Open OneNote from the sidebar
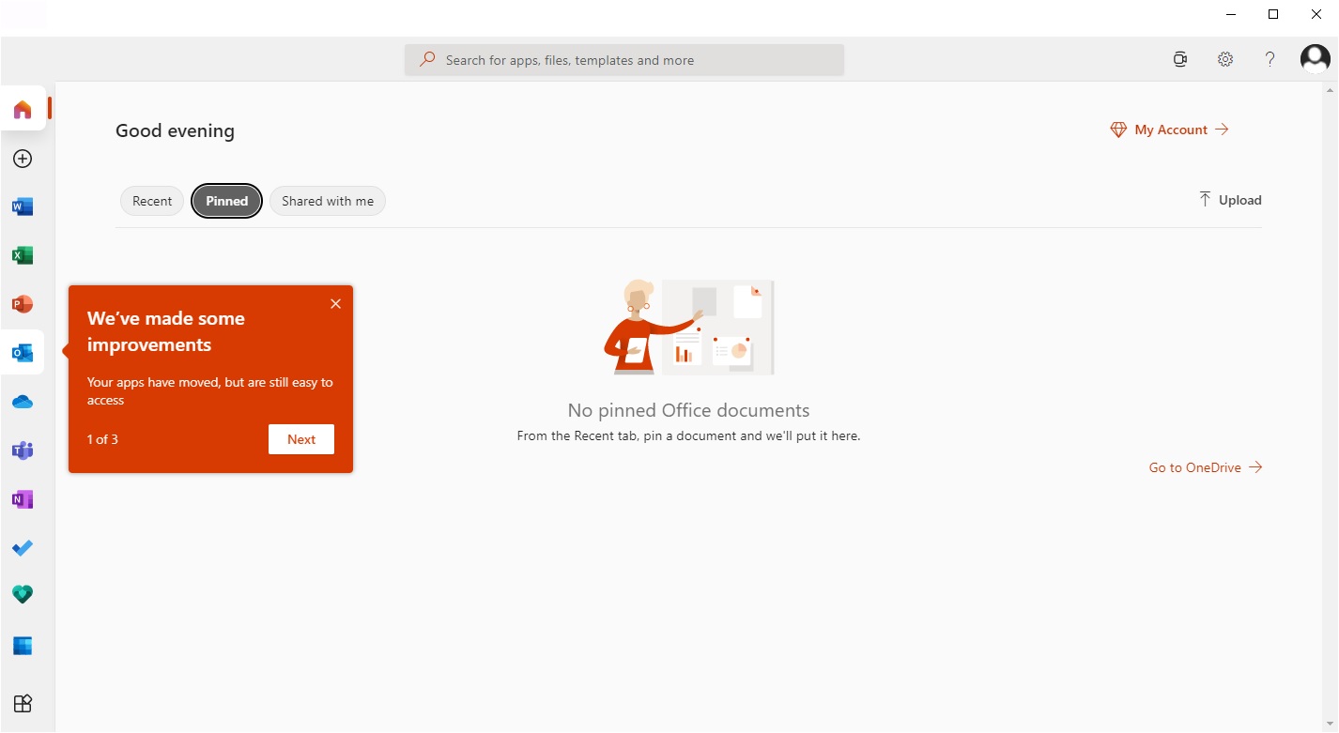 pyautogui.click(x=23, y=498)
